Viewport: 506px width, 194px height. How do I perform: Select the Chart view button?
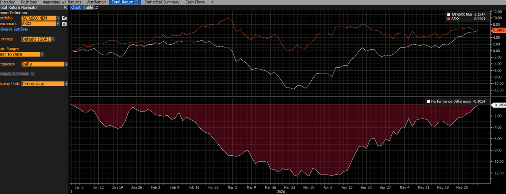(x=76, y=8)
